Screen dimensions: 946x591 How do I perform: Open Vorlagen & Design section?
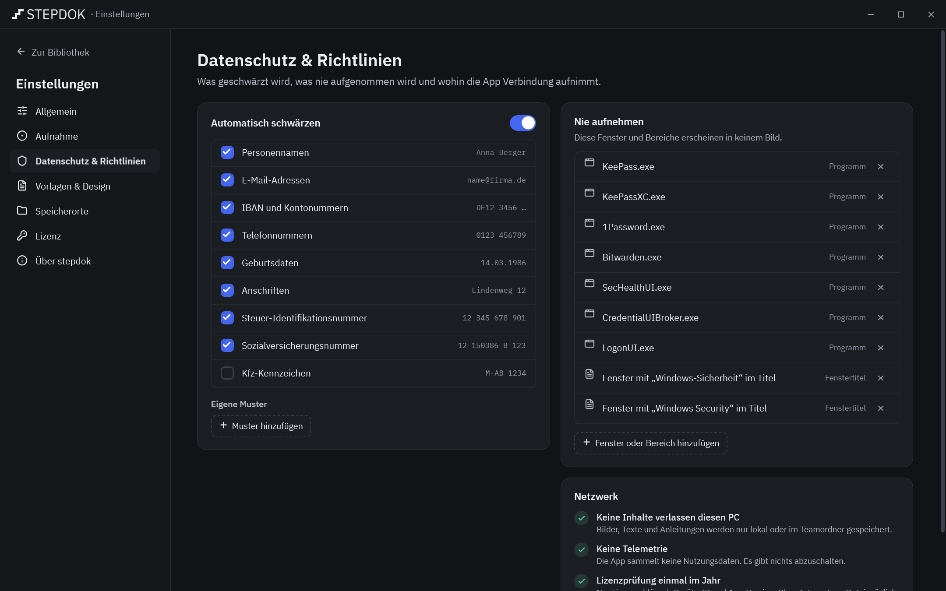85,186
